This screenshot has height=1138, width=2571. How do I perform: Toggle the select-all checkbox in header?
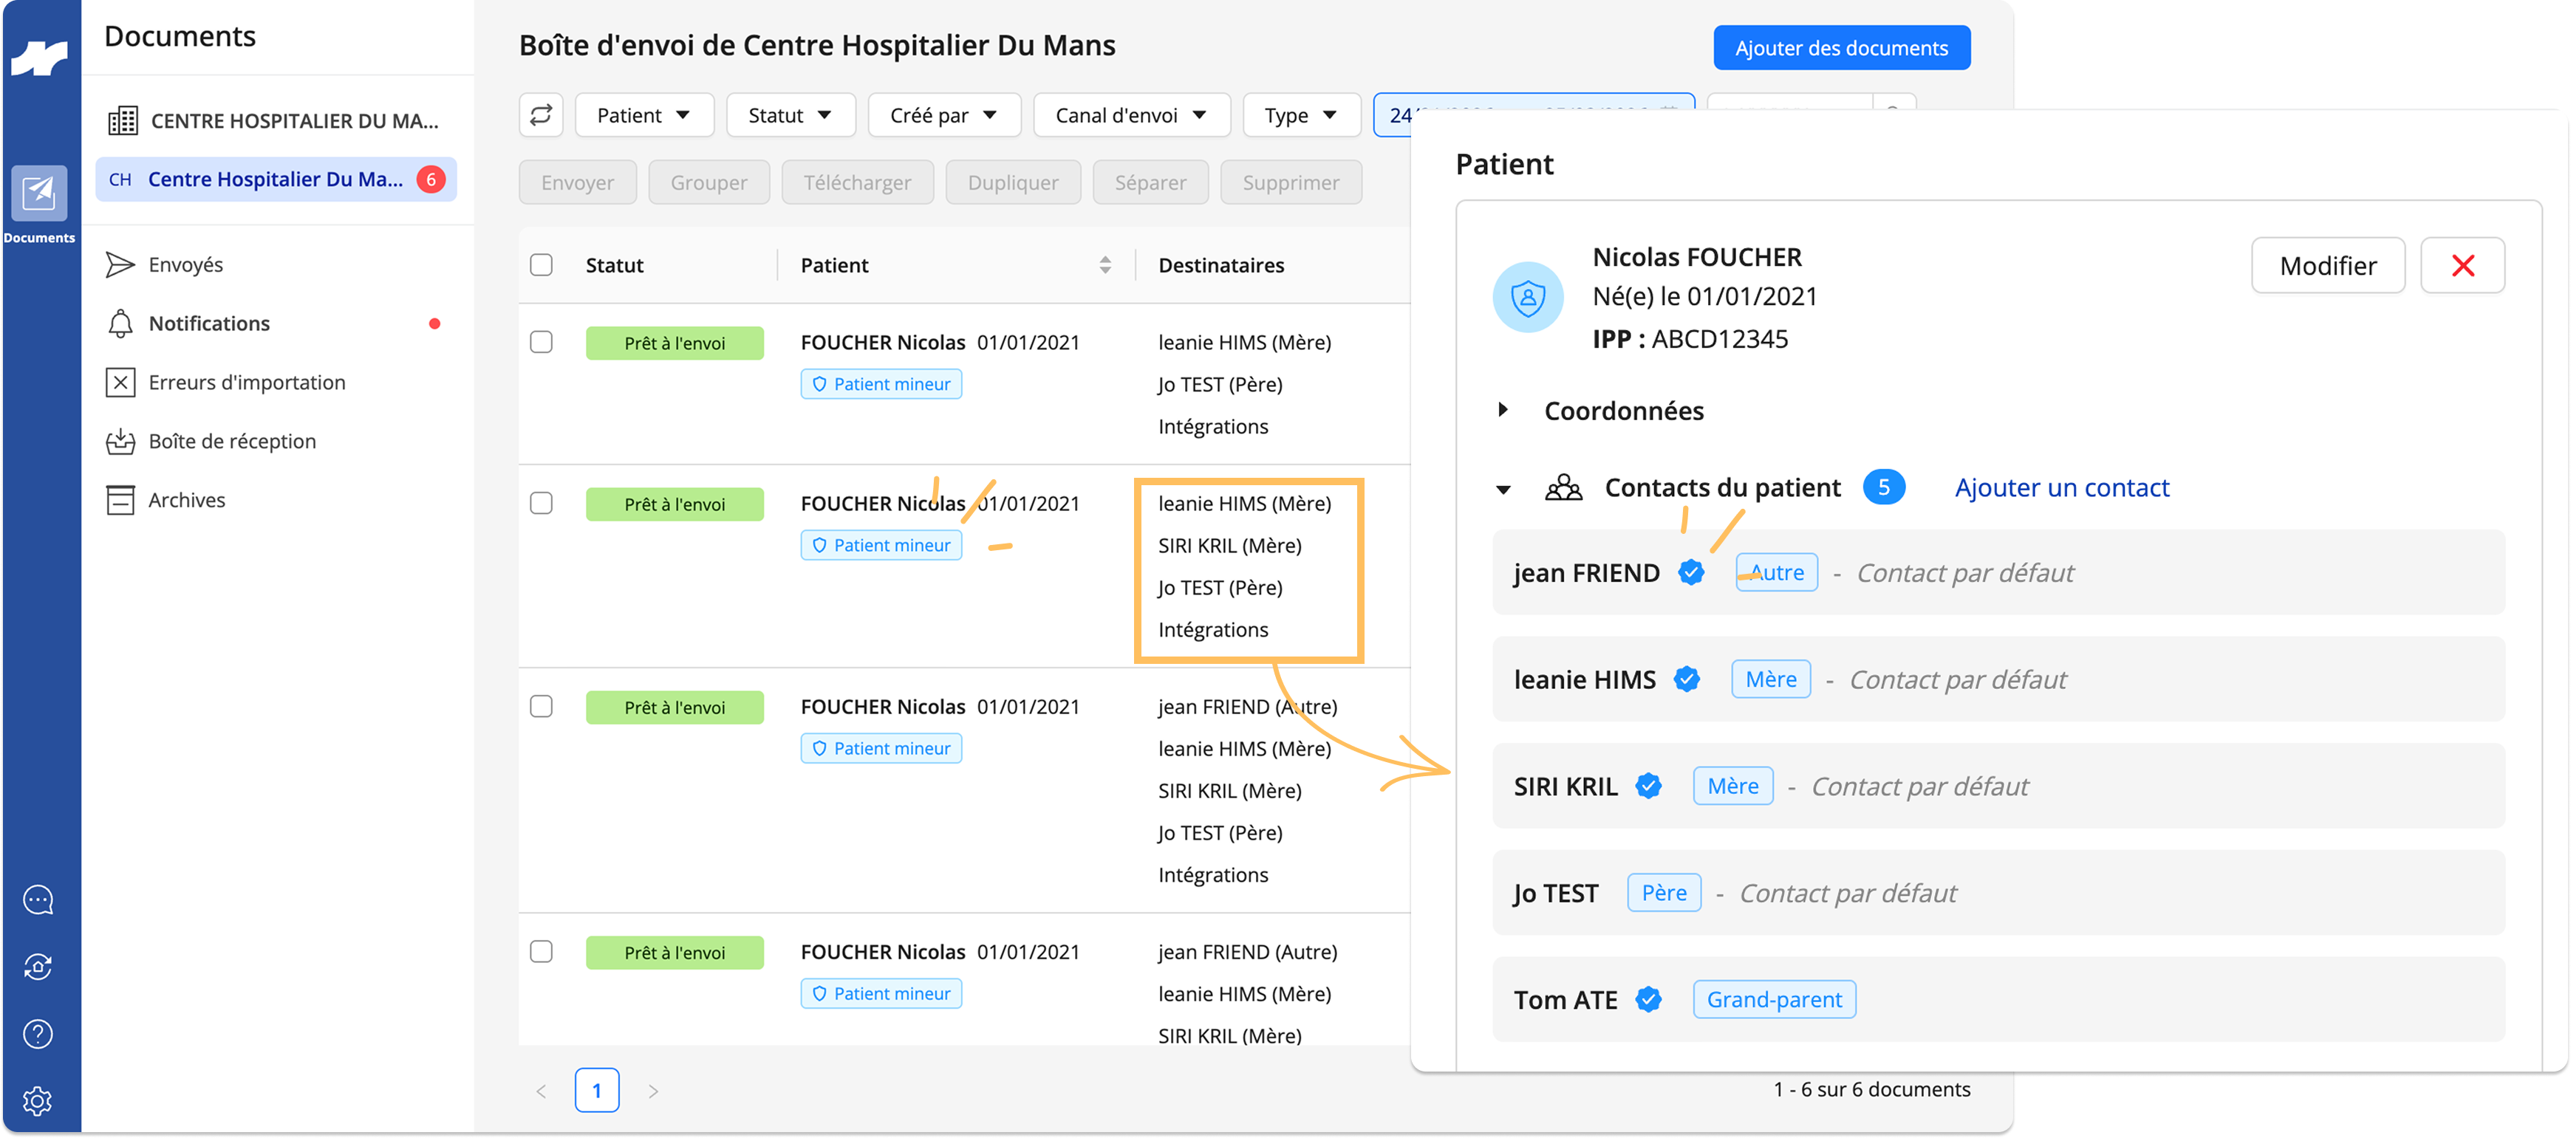click(x=541, y=264)
